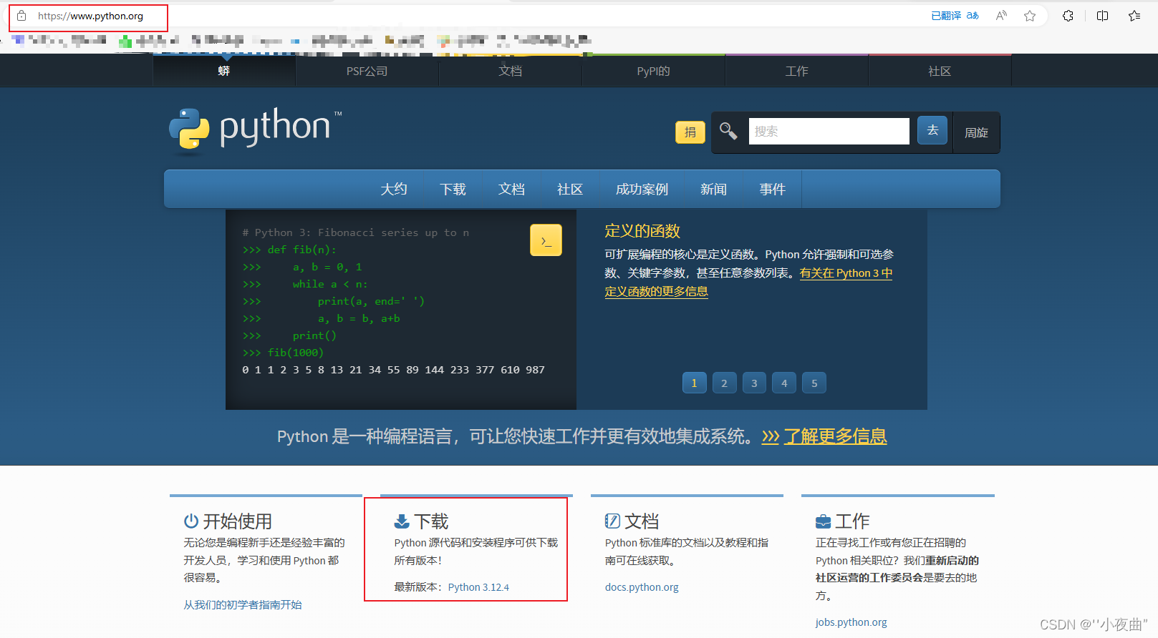Viewport: 1158px width, 638px height.
Task: Open 下载 in main navigation
Action: [x=453, y=189]
